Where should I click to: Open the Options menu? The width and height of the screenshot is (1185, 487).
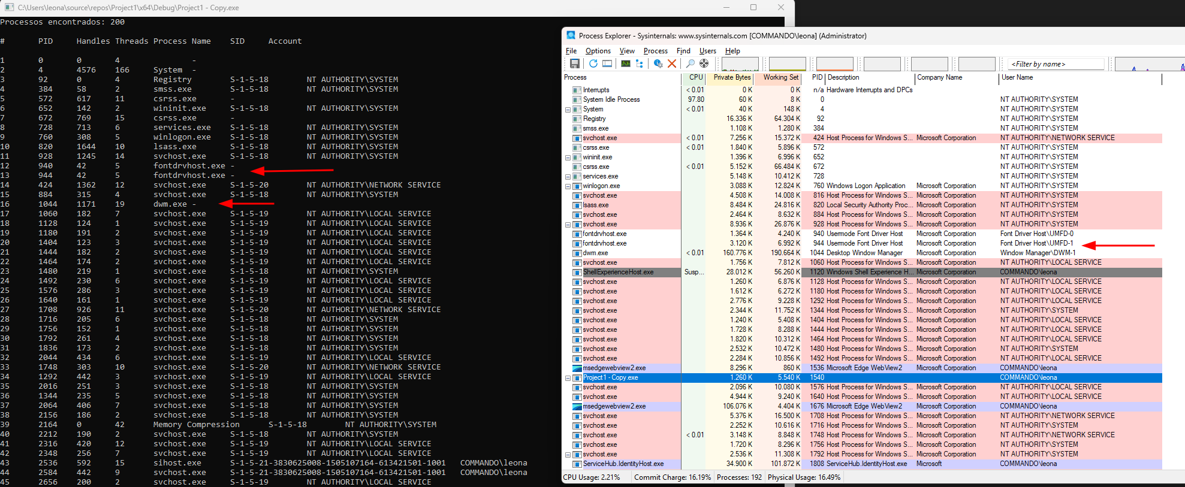598,51
